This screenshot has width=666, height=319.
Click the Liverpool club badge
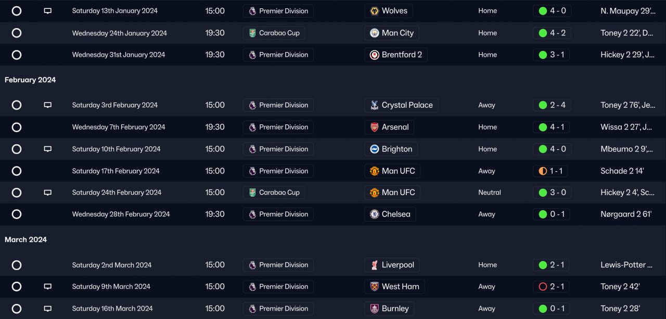[374, 265]
